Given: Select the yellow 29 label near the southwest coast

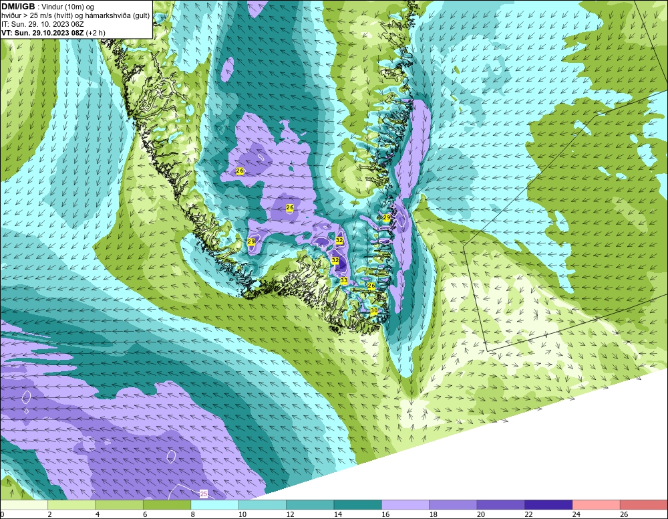Looking at the screenshot, I should pyautogui.click(x=251, y=241).
